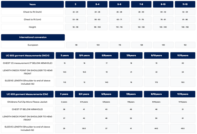
Task: Click CHEST 1/2 measurement row label
Action: tap(28, 63)
